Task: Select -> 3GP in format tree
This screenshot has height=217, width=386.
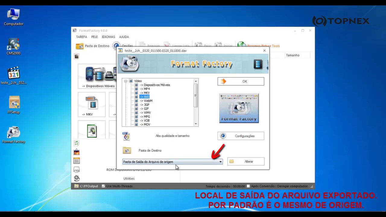Action: point(144,105)
